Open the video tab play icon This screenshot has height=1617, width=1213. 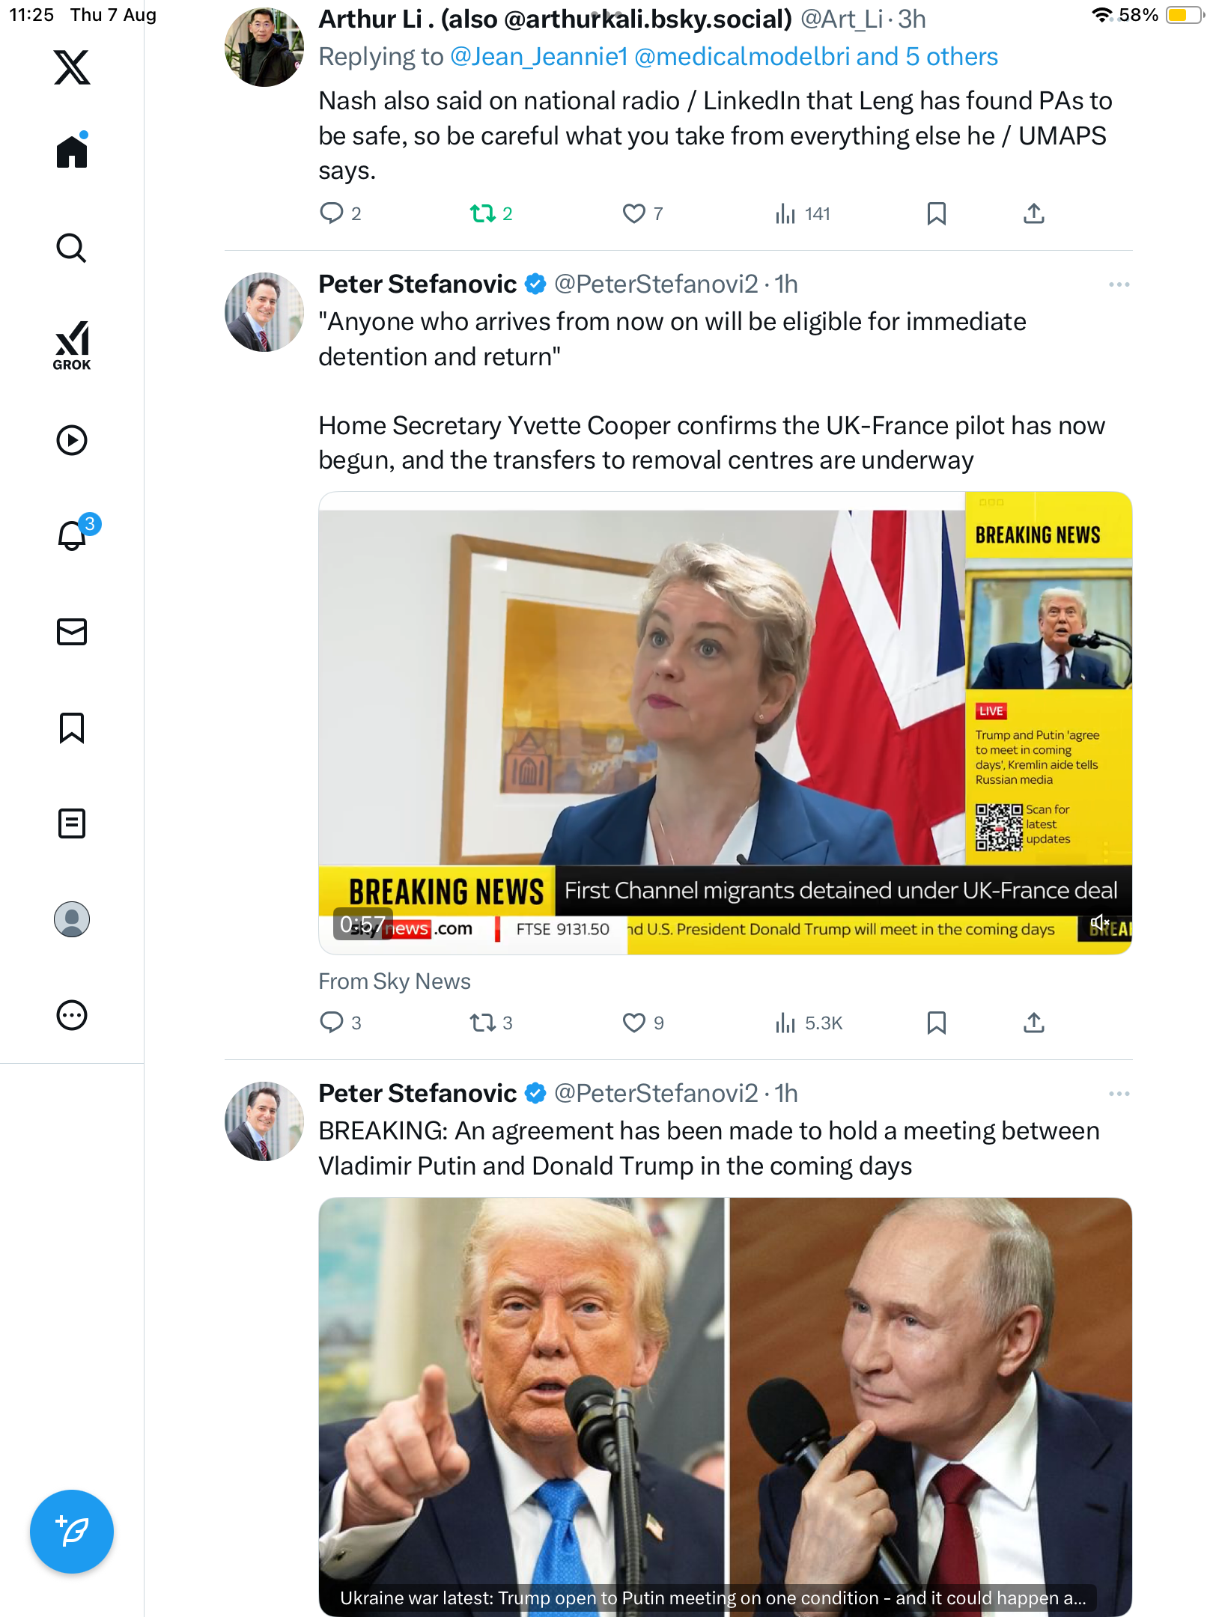(72, 440)
